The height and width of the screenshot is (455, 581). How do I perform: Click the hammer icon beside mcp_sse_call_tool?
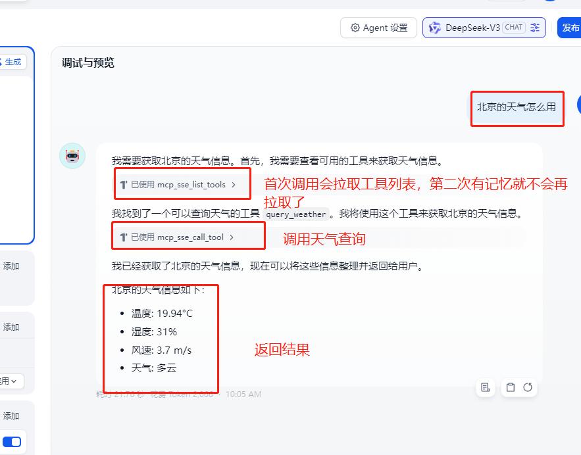click(123, 237)
